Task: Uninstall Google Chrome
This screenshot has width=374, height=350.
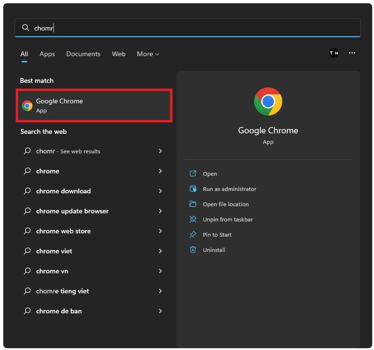Action: click(213, 250)
